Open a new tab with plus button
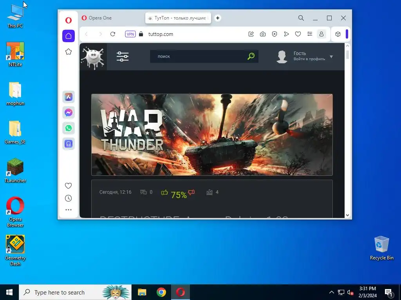The image size is (401, 300). [x=218, y=18]
